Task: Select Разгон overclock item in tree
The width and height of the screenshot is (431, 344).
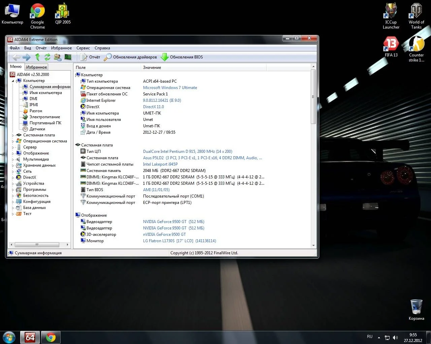Action: [x=36, y=111]
